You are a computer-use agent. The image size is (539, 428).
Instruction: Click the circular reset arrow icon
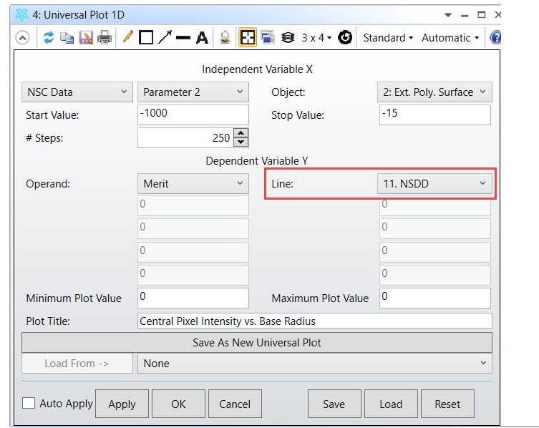click(x=345, y=37)
